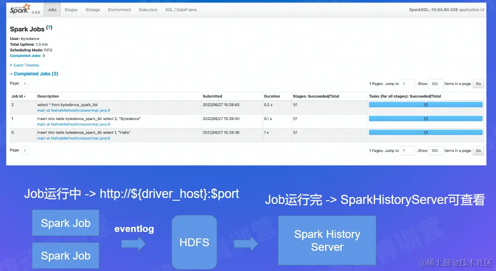This screenshot has height=271, width=496.
Task: Open the Storage tab
Action: point(93,10)
